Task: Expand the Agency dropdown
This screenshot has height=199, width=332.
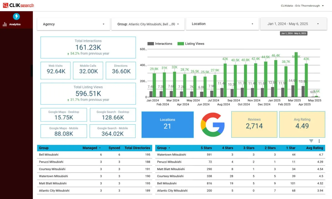Action: [x=74, y=24]
